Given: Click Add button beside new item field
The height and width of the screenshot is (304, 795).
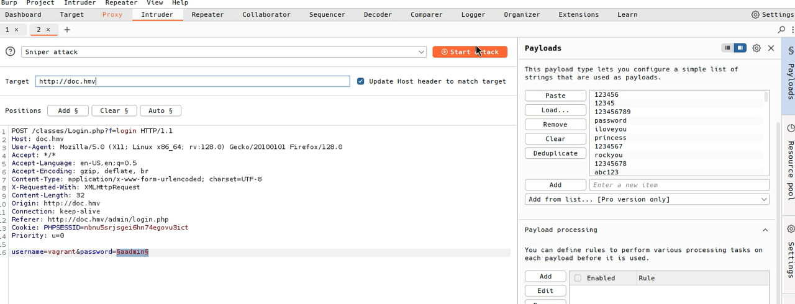Looking at the screenshot, I should (555, 185).
